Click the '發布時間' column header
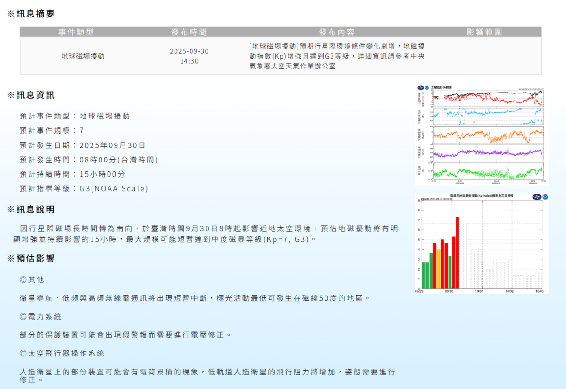Image resolution: width=566 pixels, height=389 pixels. point(189,32)
